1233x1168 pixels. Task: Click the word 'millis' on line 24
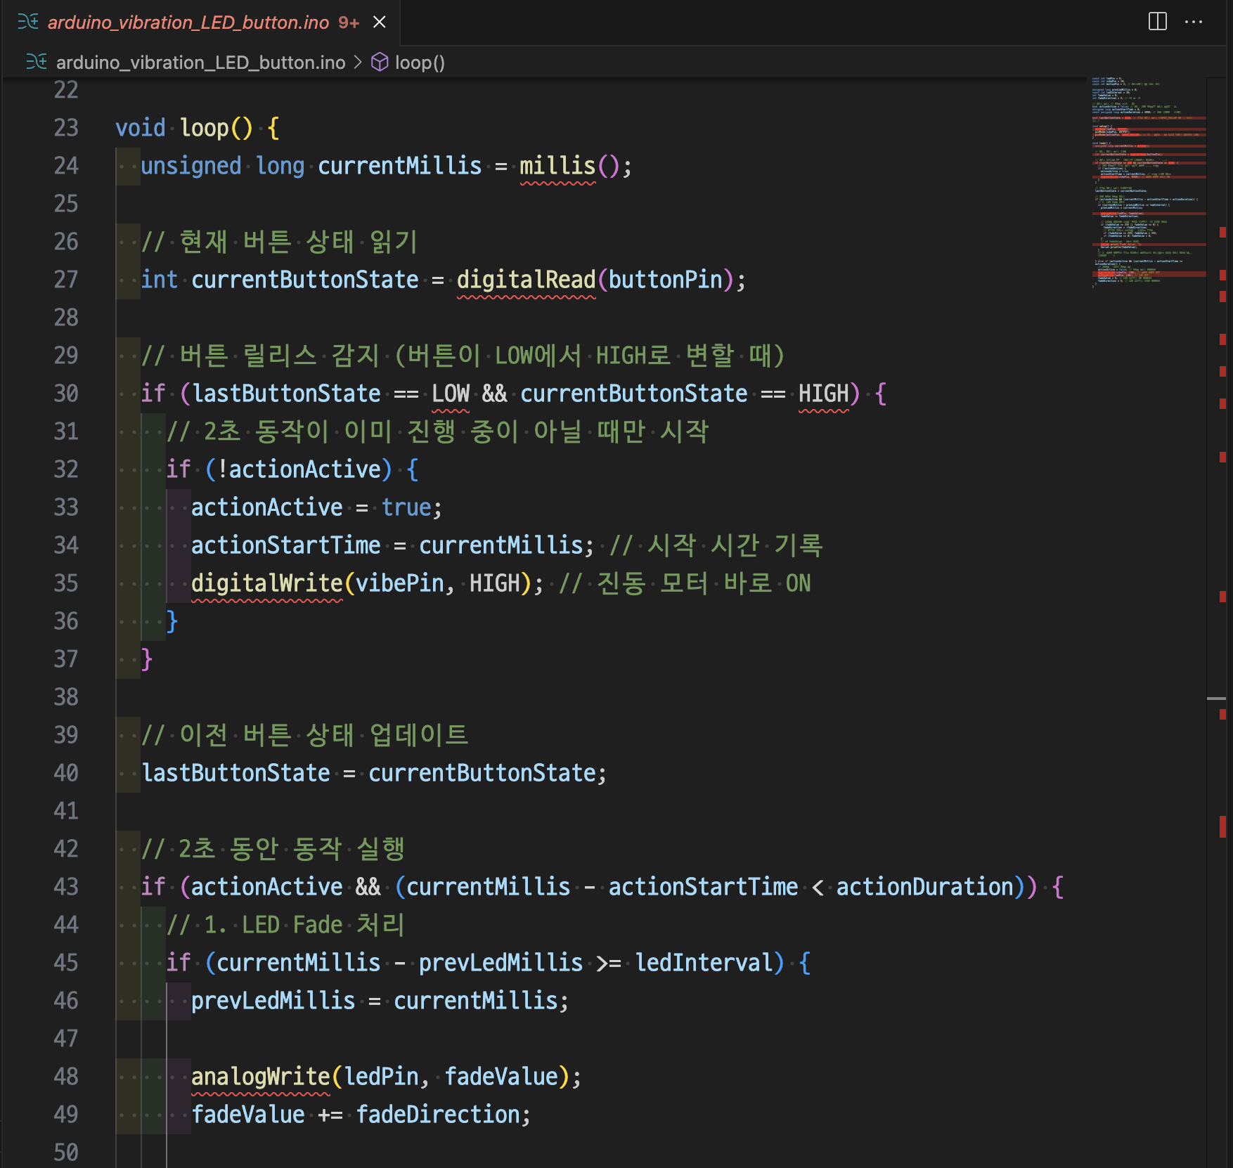point(557,166)
